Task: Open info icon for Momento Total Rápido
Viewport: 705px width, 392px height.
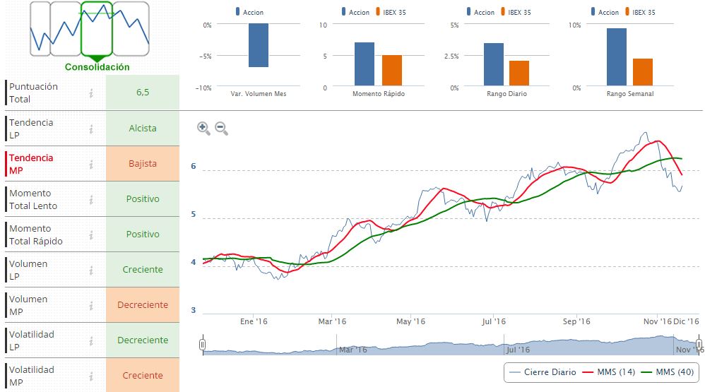Action: click(x=91, y=235)
